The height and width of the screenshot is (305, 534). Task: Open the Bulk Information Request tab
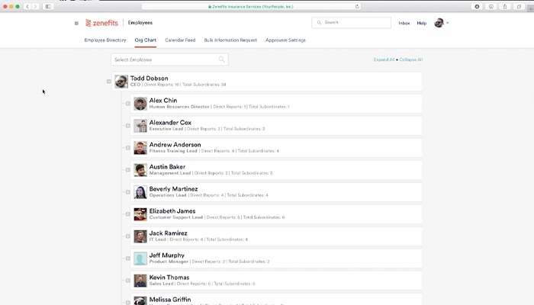230,40
